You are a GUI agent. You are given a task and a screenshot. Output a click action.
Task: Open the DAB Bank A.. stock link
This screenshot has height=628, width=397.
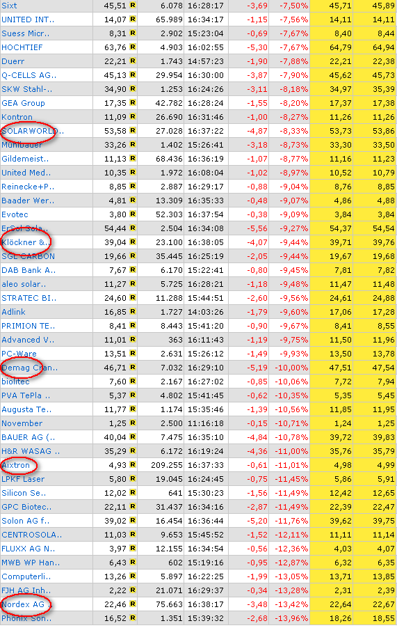coord(29,270)
